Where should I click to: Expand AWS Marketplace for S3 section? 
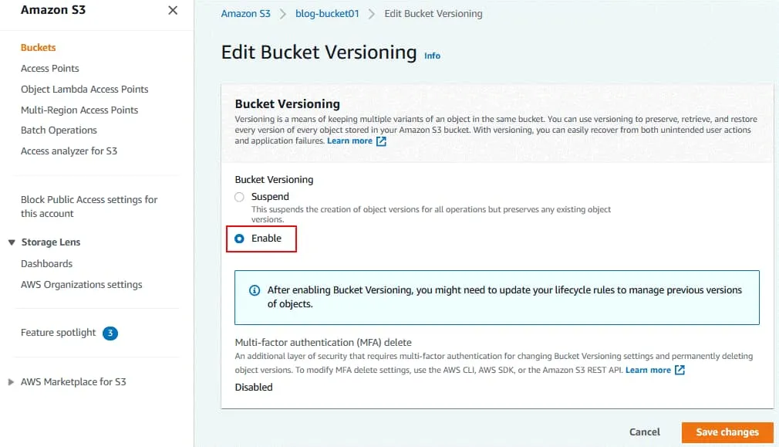point(11,382)
